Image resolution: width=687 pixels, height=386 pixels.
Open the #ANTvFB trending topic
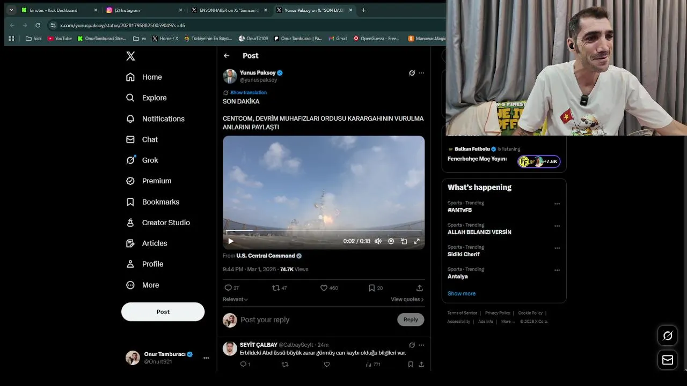tap(459, 210)
